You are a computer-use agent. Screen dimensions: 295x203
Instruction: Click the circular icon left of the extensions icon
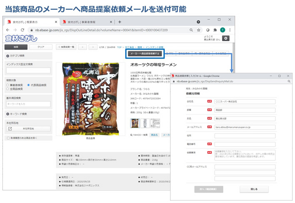tap(207, 30)
